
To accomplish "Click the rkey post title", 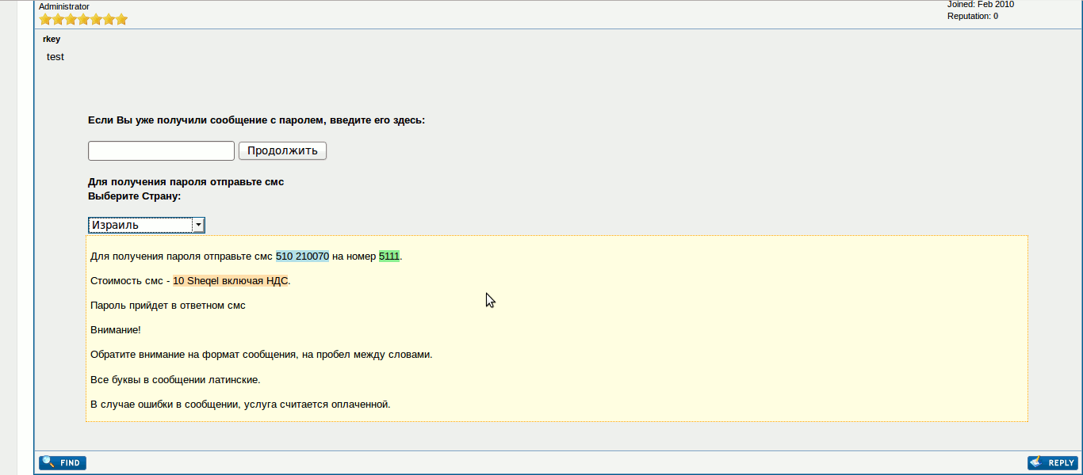I will click(x=52, y=39).
